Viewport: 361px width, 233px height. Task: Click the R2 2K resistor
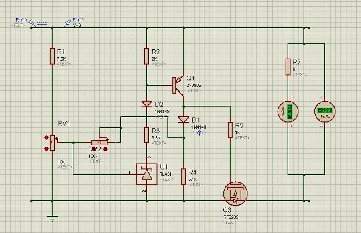[147, 56]
